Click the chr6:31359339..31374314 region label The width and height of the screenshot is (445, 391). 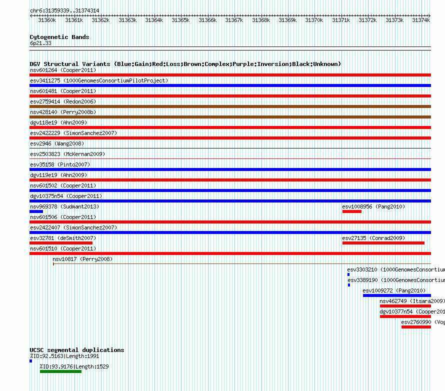(64, 10)
